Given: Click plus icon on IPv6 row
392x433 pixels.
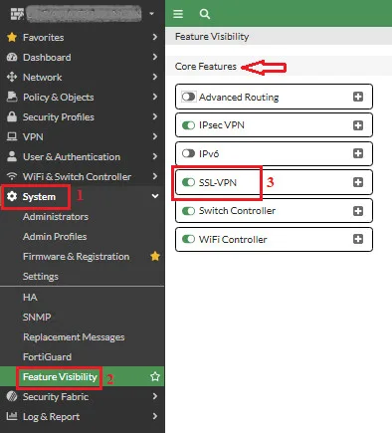Looking at the screenshot, I should tap(358, 153).
